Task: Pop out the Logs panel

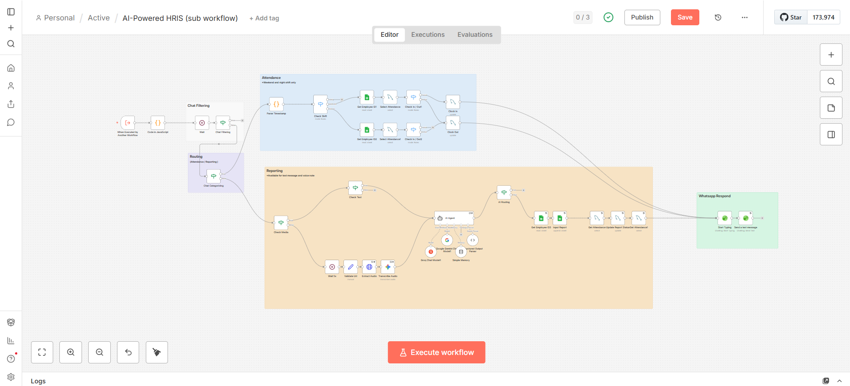Action: point(826,381)
